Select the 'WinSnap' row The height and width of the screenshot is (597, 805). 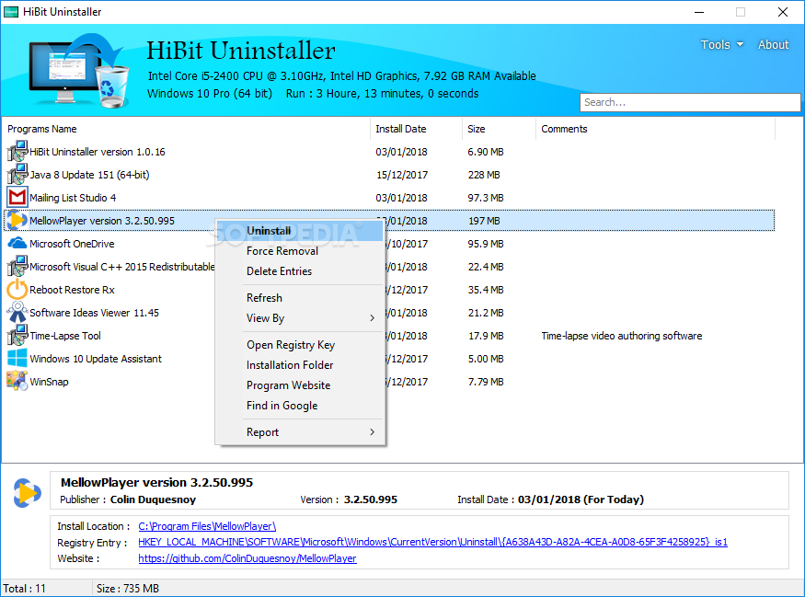[x=389, y=382]
